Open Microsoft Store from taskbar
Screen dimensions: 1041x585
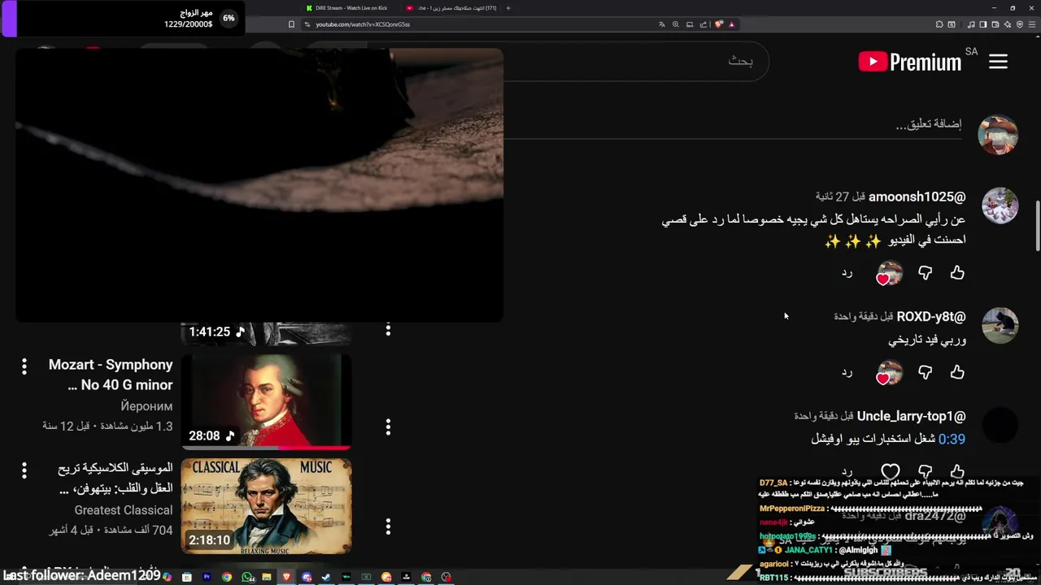click(x=187, y=577)
